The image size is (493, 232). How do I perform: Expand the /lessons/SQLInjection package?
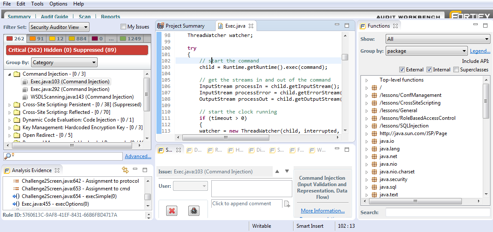pos(366,126)
